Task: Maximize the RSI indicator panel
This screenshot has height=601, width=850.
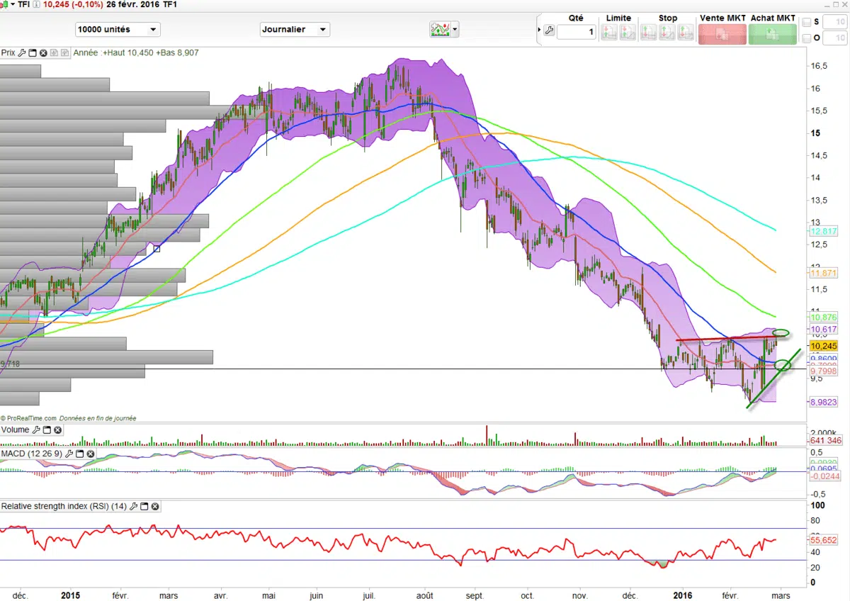Action: (x=143, y=506)
